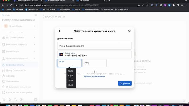Open Руководство по настройке sidebar item
The height and width of the screenshot is (106, 189).
19,92
